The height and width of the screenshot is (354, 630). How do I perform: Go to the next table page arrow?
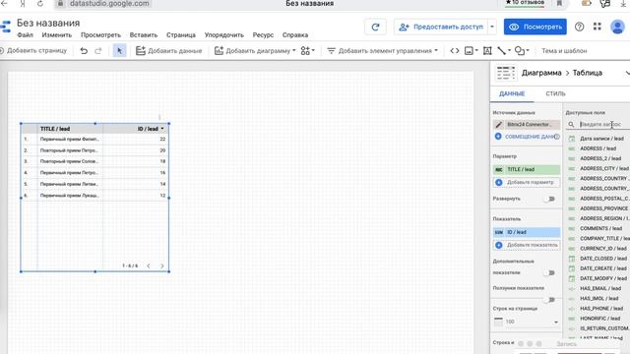(161, 265)
